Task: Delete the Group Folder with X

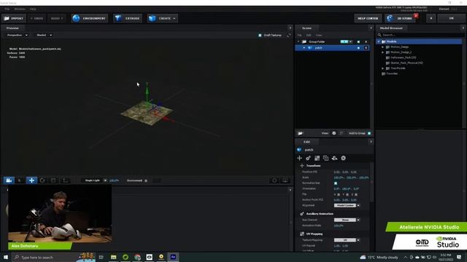Action: [366, 42]
